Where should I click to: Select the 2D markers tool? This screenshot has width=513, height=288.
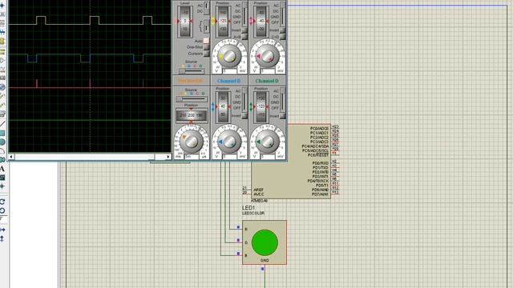[x=2, y=186]
